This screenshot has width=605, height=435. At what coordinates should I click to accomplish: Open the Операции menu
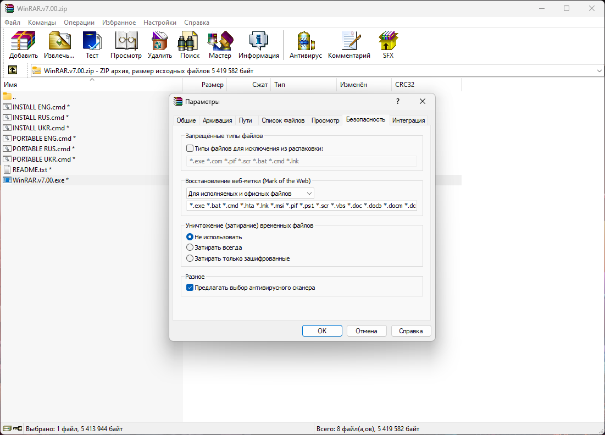click(79, 23)
